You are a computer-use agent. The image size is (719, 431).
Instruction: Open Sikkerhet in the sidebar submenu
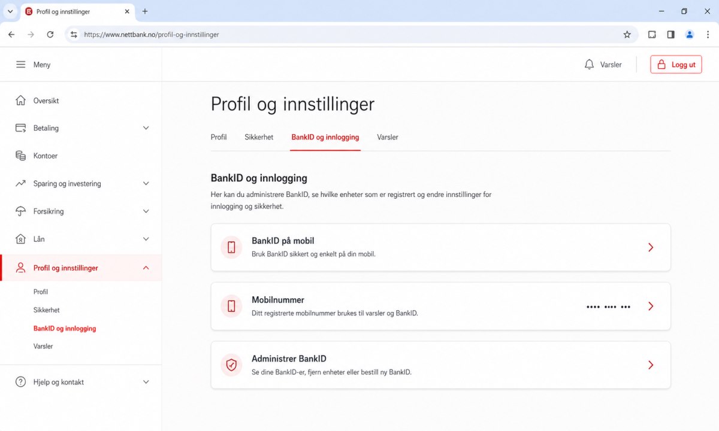coord(47,310)
